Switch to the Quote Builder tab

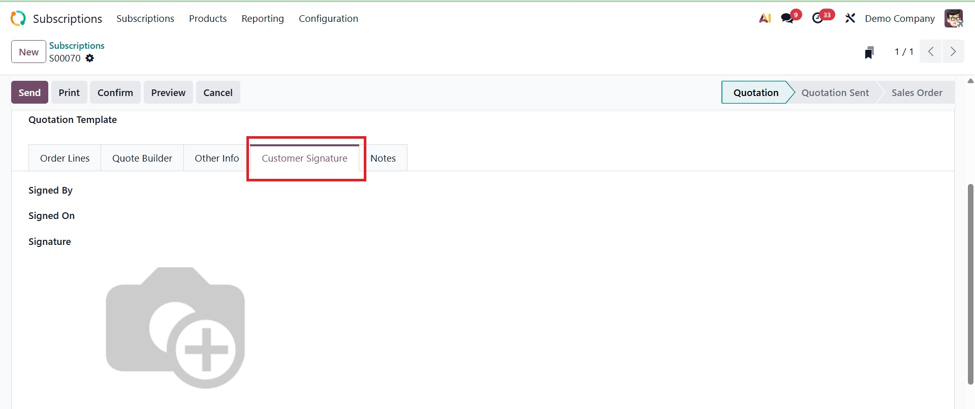142,158
